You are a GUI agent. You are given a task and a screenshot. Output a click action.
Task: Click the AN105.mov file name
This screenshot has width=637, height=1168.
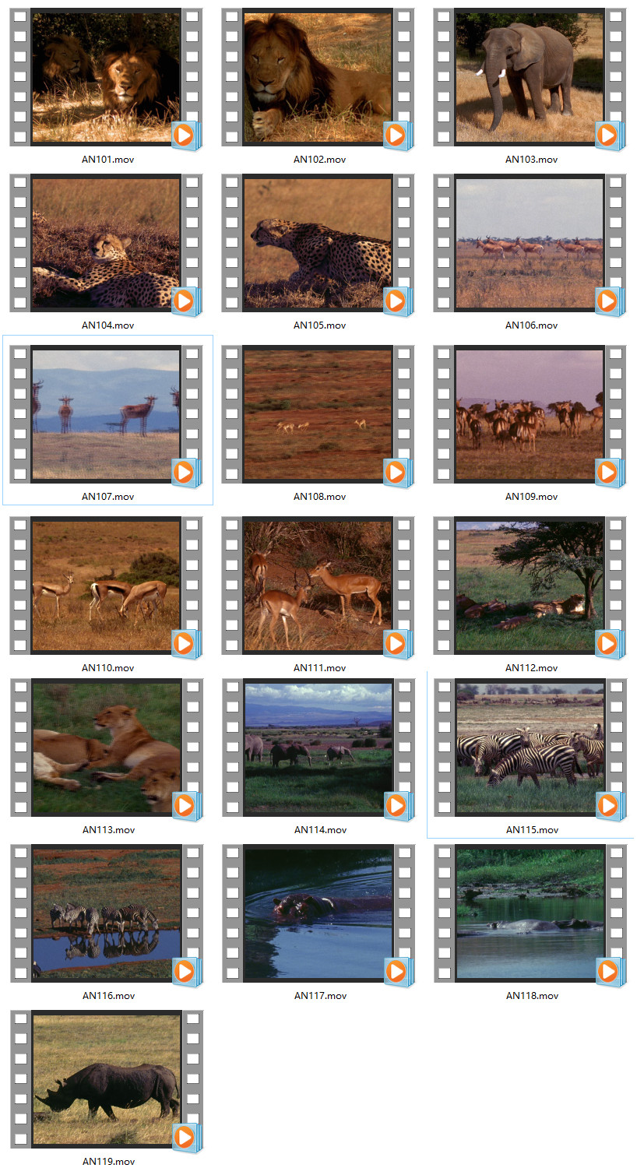(320, 325)
